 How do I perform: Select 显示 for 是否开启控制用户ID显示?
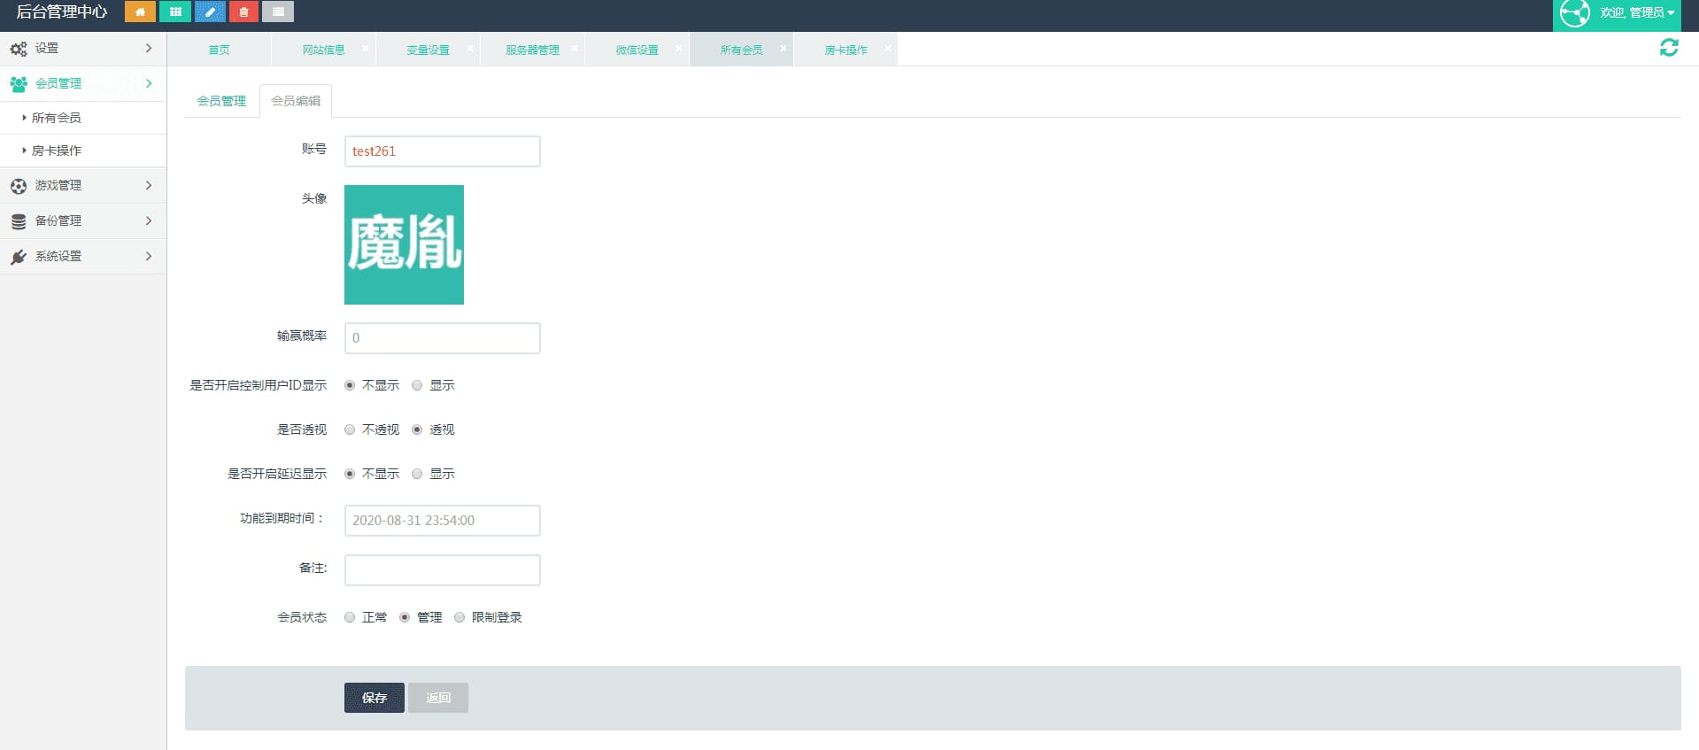pyautogui.click(x=417, y=385)
